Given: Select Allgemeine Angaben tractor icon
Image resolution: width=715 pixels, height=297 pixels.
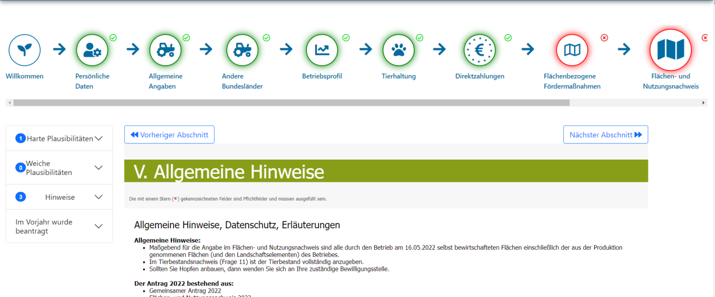Looking at the screenshot, I should 165,50.
